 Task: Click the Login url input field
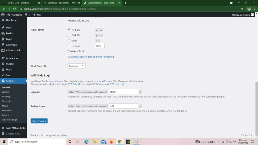point(123,92)
